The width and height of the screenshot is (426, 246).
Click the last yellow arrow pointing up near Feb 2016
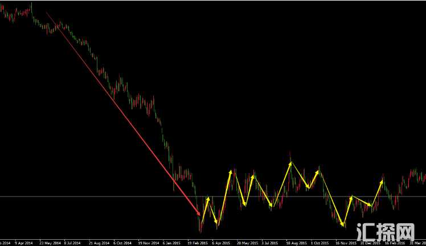pyautogui.click(x=378, y=192)
